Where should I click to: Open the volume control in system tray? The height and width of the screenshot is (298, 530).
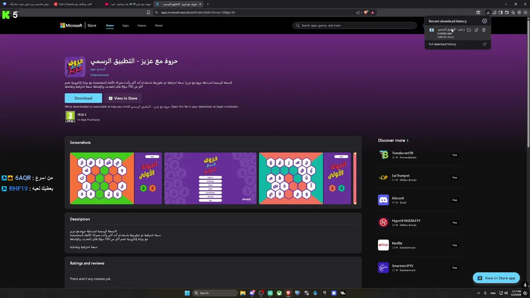[506, 293]
